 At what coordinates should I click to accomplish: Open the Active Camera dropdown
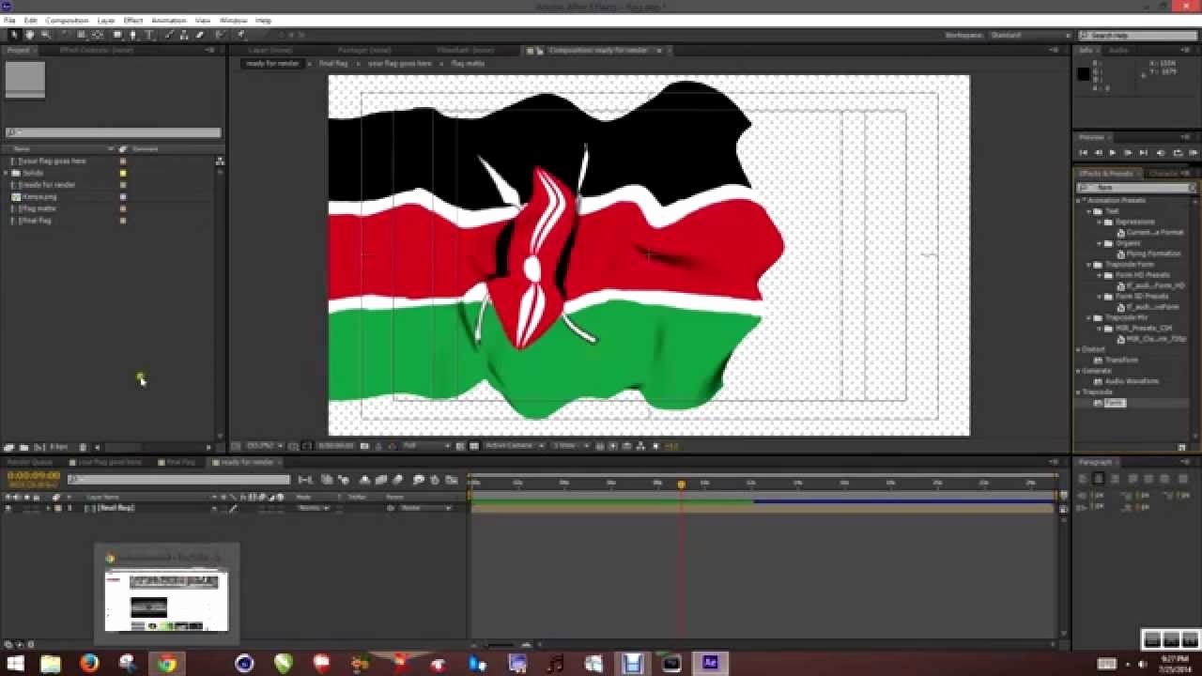pyautogui.click(x=515, y=445)
